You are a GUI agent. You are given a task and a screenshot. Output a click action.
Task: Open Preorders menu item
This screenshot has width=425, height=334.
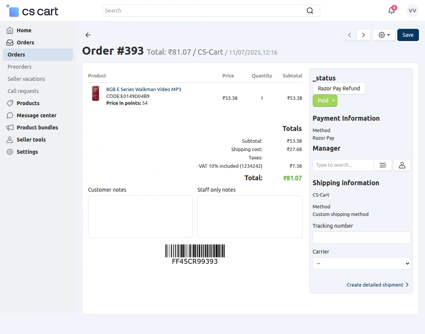click(19, 66)
